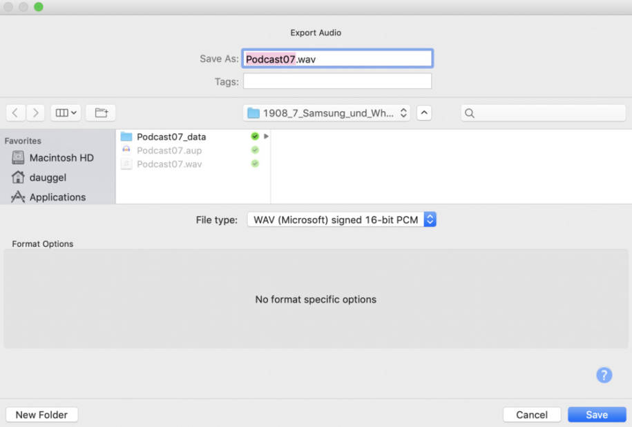The height and width of the screenshot is (427, 632).
Task: Expand Podcast07_data with the disclosure arrow
Action: (x=267, y=137)
